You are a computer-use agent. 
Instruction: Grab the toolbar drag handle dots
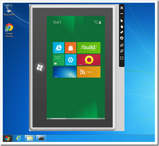tap(122, 64)
